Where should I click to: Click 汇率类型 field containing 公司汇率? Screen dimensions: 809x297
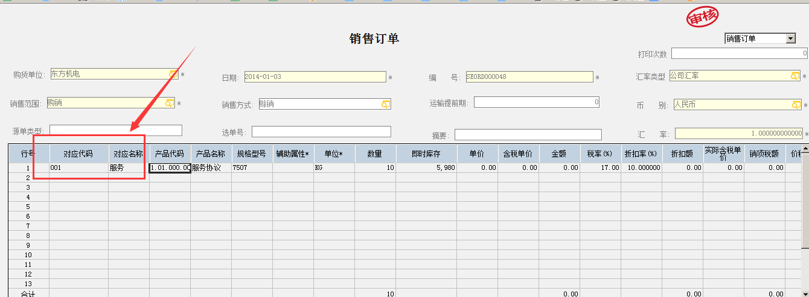[x=735, y=76]
